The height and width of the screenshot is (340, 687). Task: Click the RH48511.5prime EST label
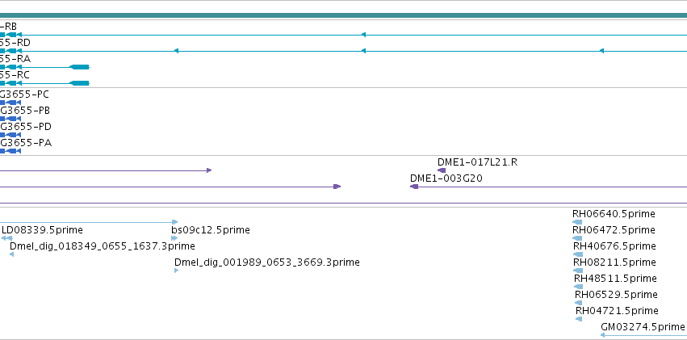click(615, 279)
